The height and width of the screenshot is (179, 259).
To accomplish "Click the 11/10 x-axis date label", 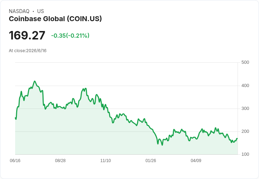I will pyautogui.click(x=106, y=160).
